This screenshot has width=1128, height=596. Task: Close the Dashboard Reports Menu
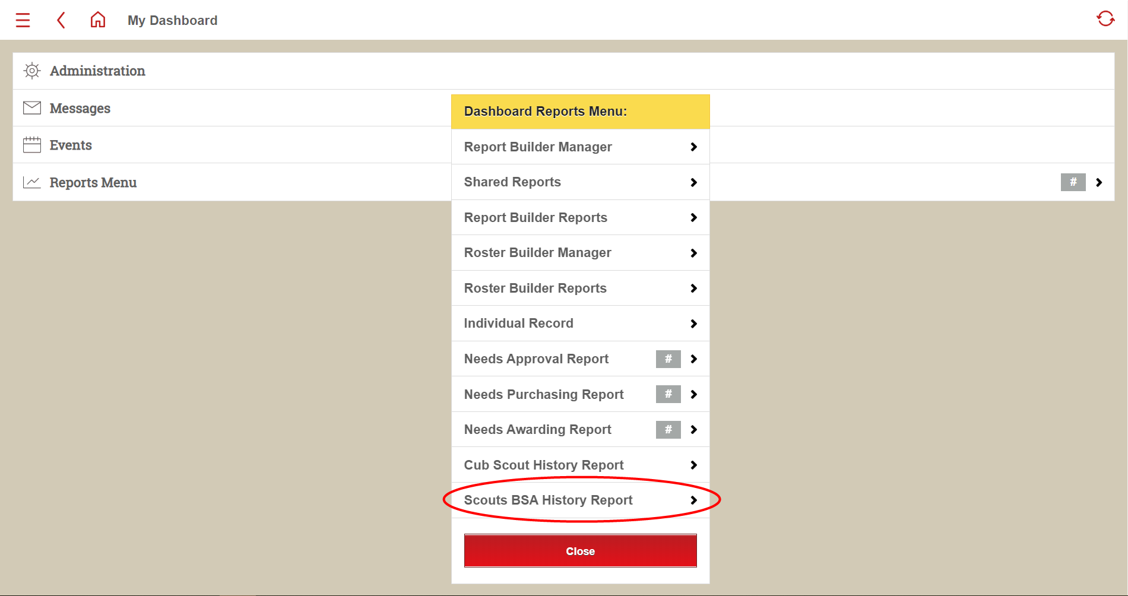[581, 551]
